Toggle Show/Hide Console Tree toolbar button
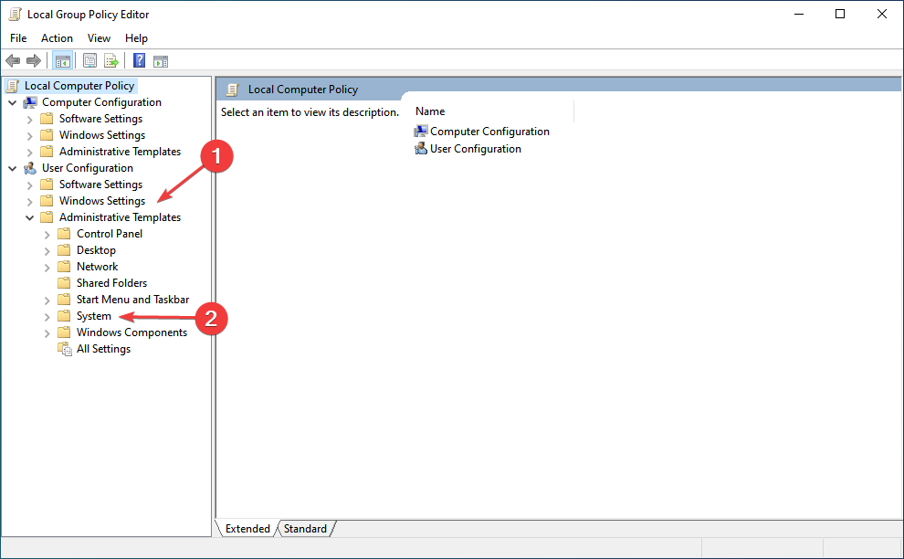 point(62,61)
